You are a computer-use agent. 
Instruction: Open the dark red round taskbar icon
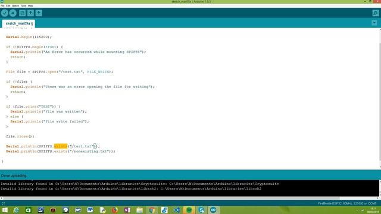pyautogui.click(x=53, y=210)
